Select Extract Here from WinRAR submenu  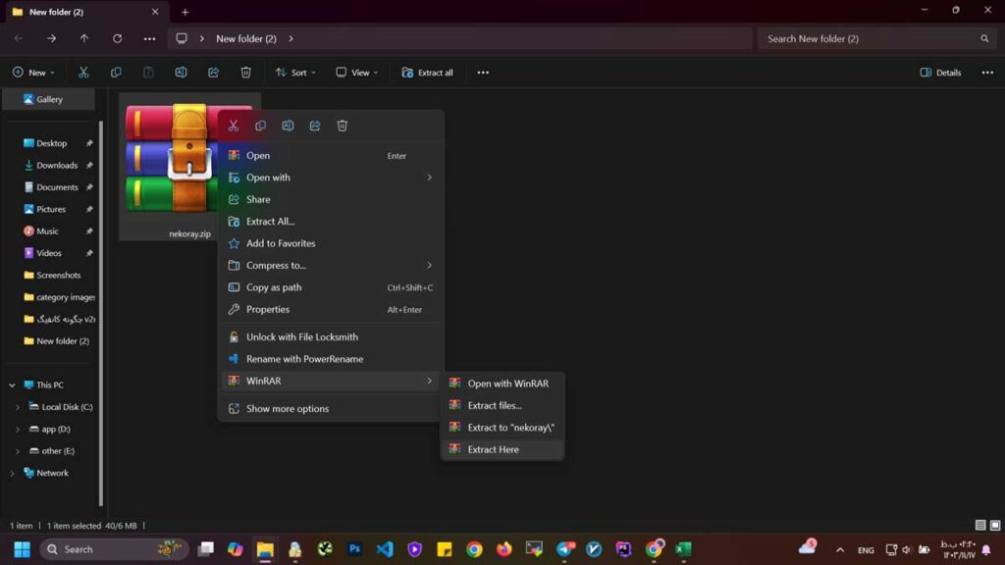pos(493,449)
